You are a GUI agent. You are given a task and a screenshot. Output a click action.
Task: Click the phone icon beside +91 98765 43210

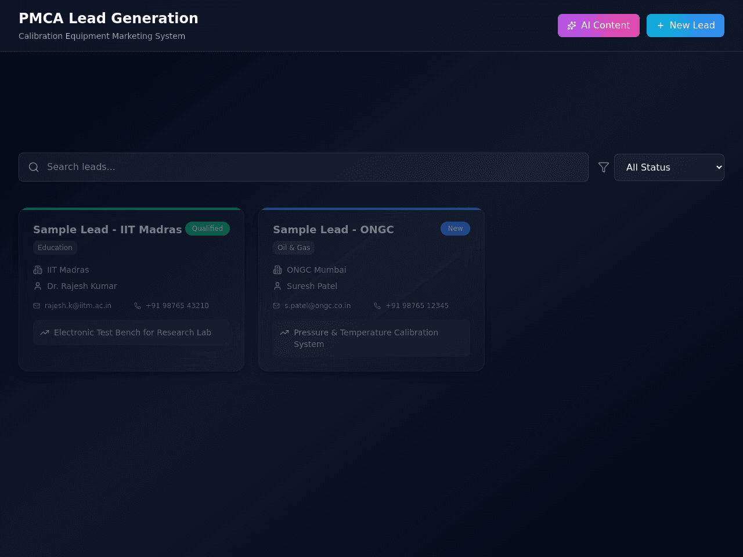138,306
